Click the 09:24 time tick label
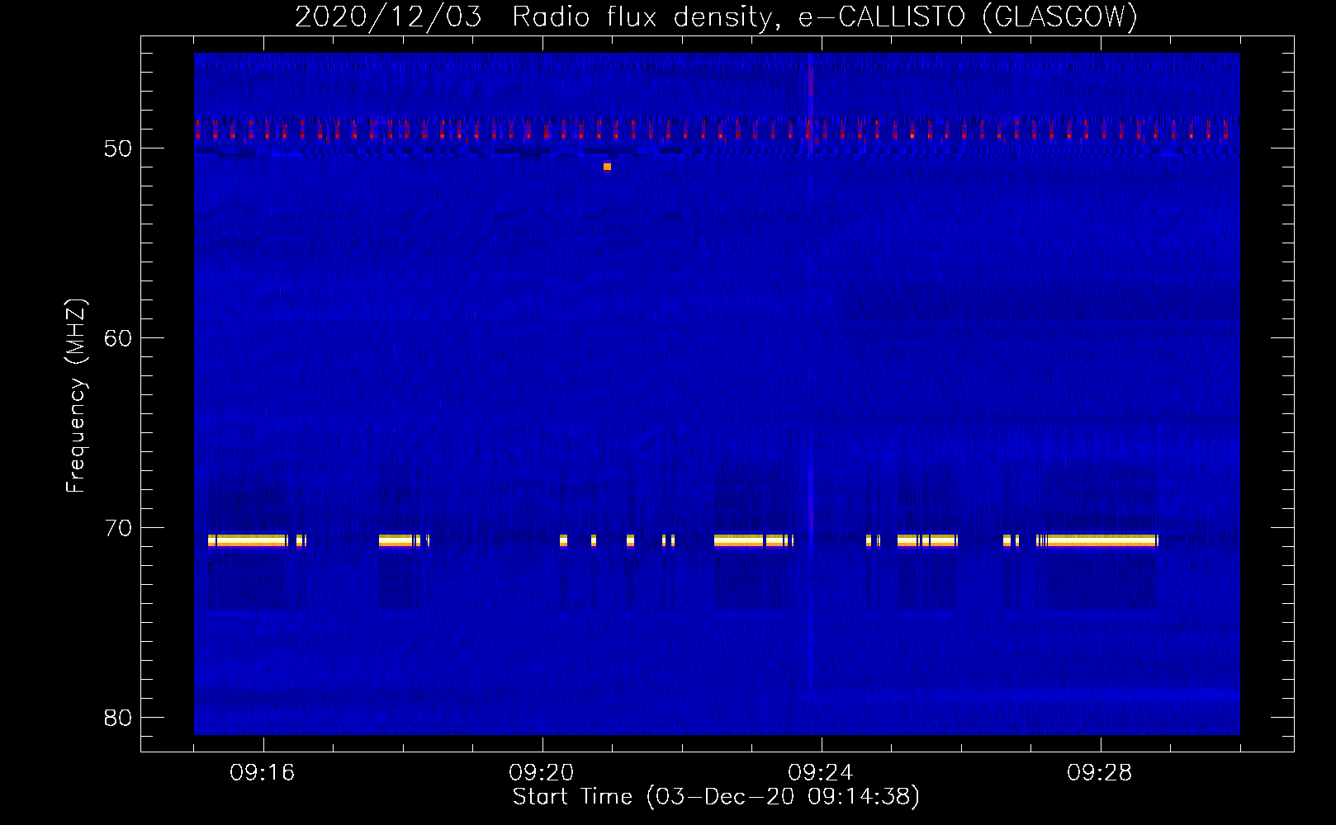This screenshot has width=1336, height=825. tap(821, 773)
